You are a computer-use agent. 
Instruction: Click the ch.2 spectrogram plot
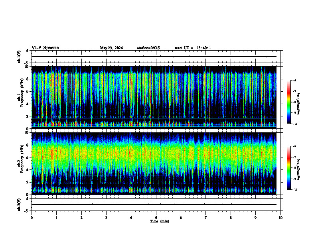pyautogui.click(x=154, y=163)
